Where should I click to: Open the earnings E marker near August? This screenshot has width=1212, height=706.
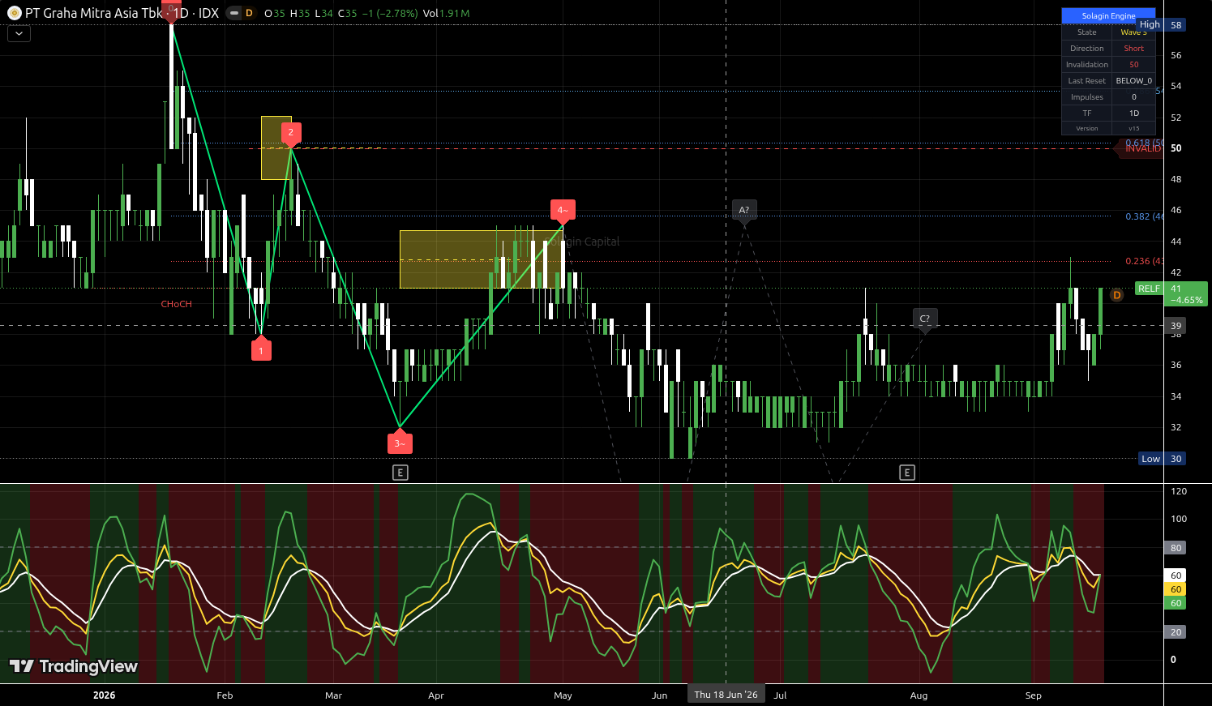click(907, 472)
